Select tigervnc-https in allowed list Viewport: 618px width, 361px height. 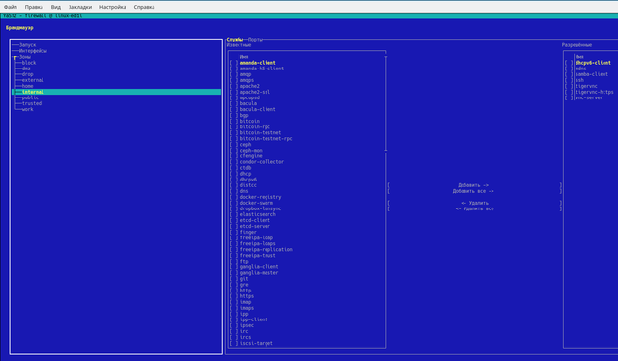(x=595, y=92)
